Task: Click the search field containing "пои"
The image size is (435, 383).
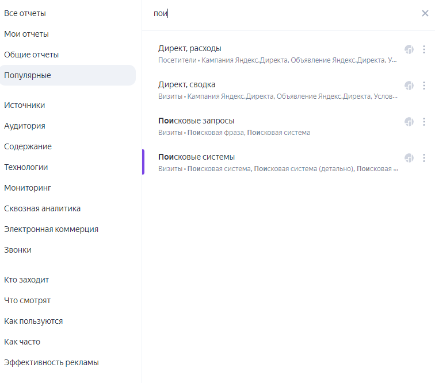Action: [276, 13]
